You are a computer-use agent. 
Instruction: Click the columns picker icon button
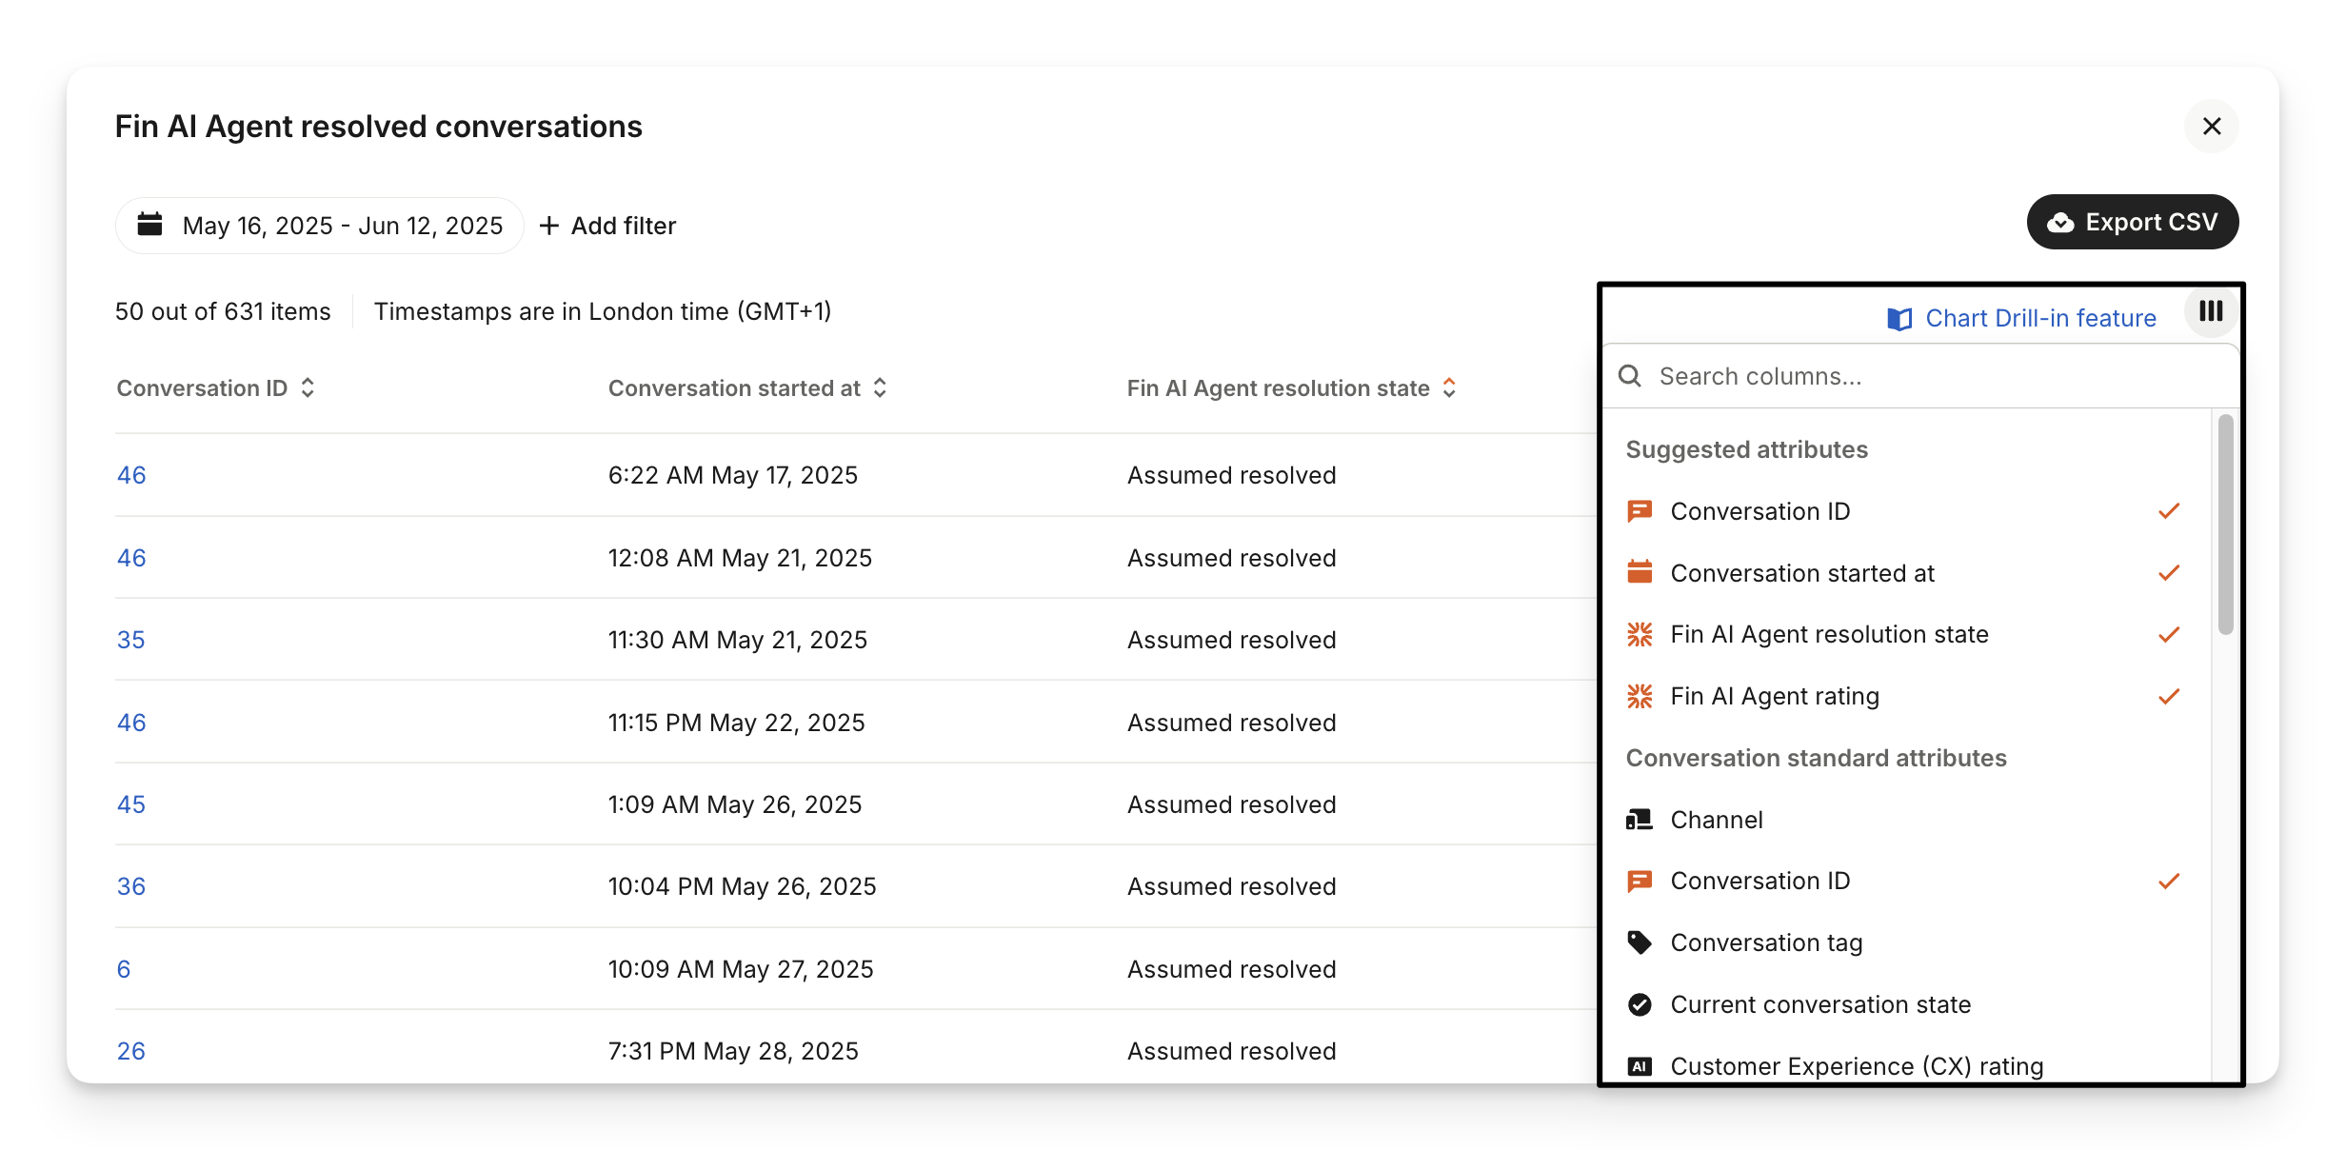point(2211,311)
